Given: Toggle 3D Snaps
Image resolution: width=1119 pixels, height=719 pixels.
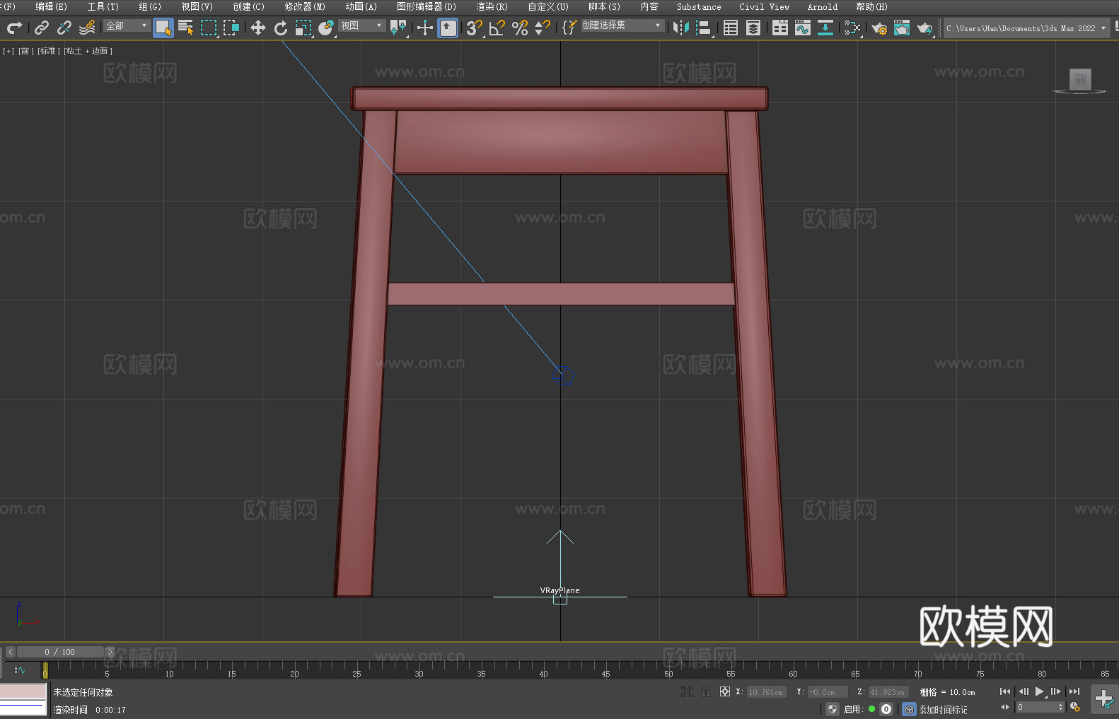Looking at the screenshot, I should pyautogui.click(x=475, y=28).
